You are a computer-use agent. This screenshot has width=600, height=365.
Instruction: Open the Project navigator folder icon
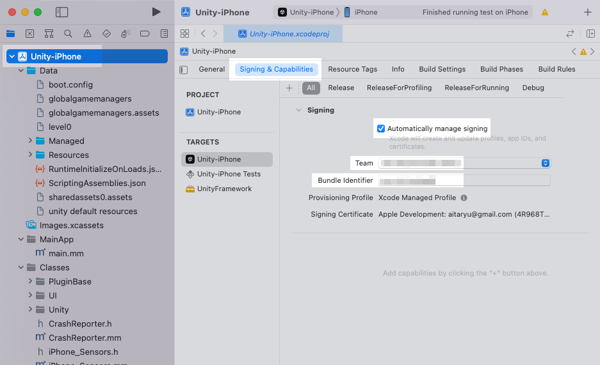[11, 34]
